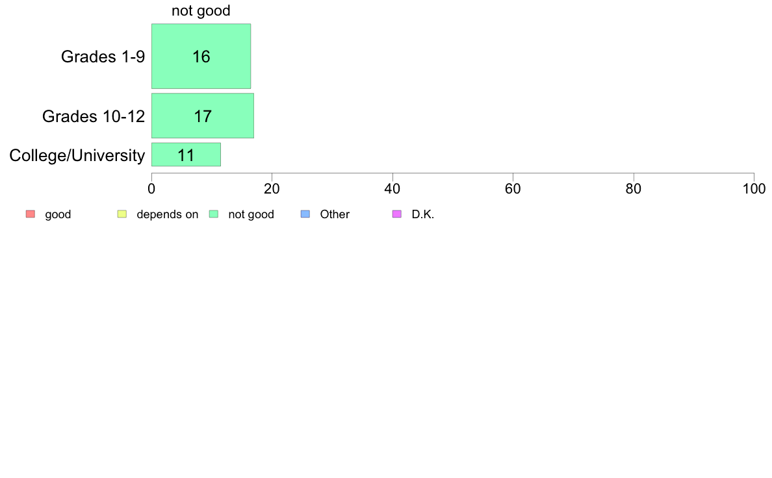The image size is (772, 478).
Task: Click the 'D.K.' legend text
Action: (423, 214)
